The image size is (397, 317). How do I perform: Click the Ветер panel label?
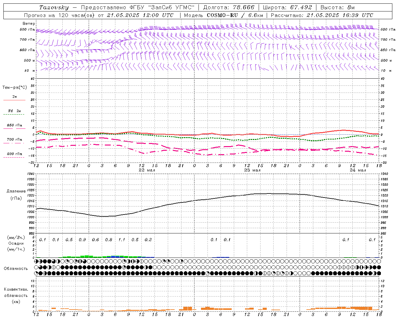(x=29, y=24)
